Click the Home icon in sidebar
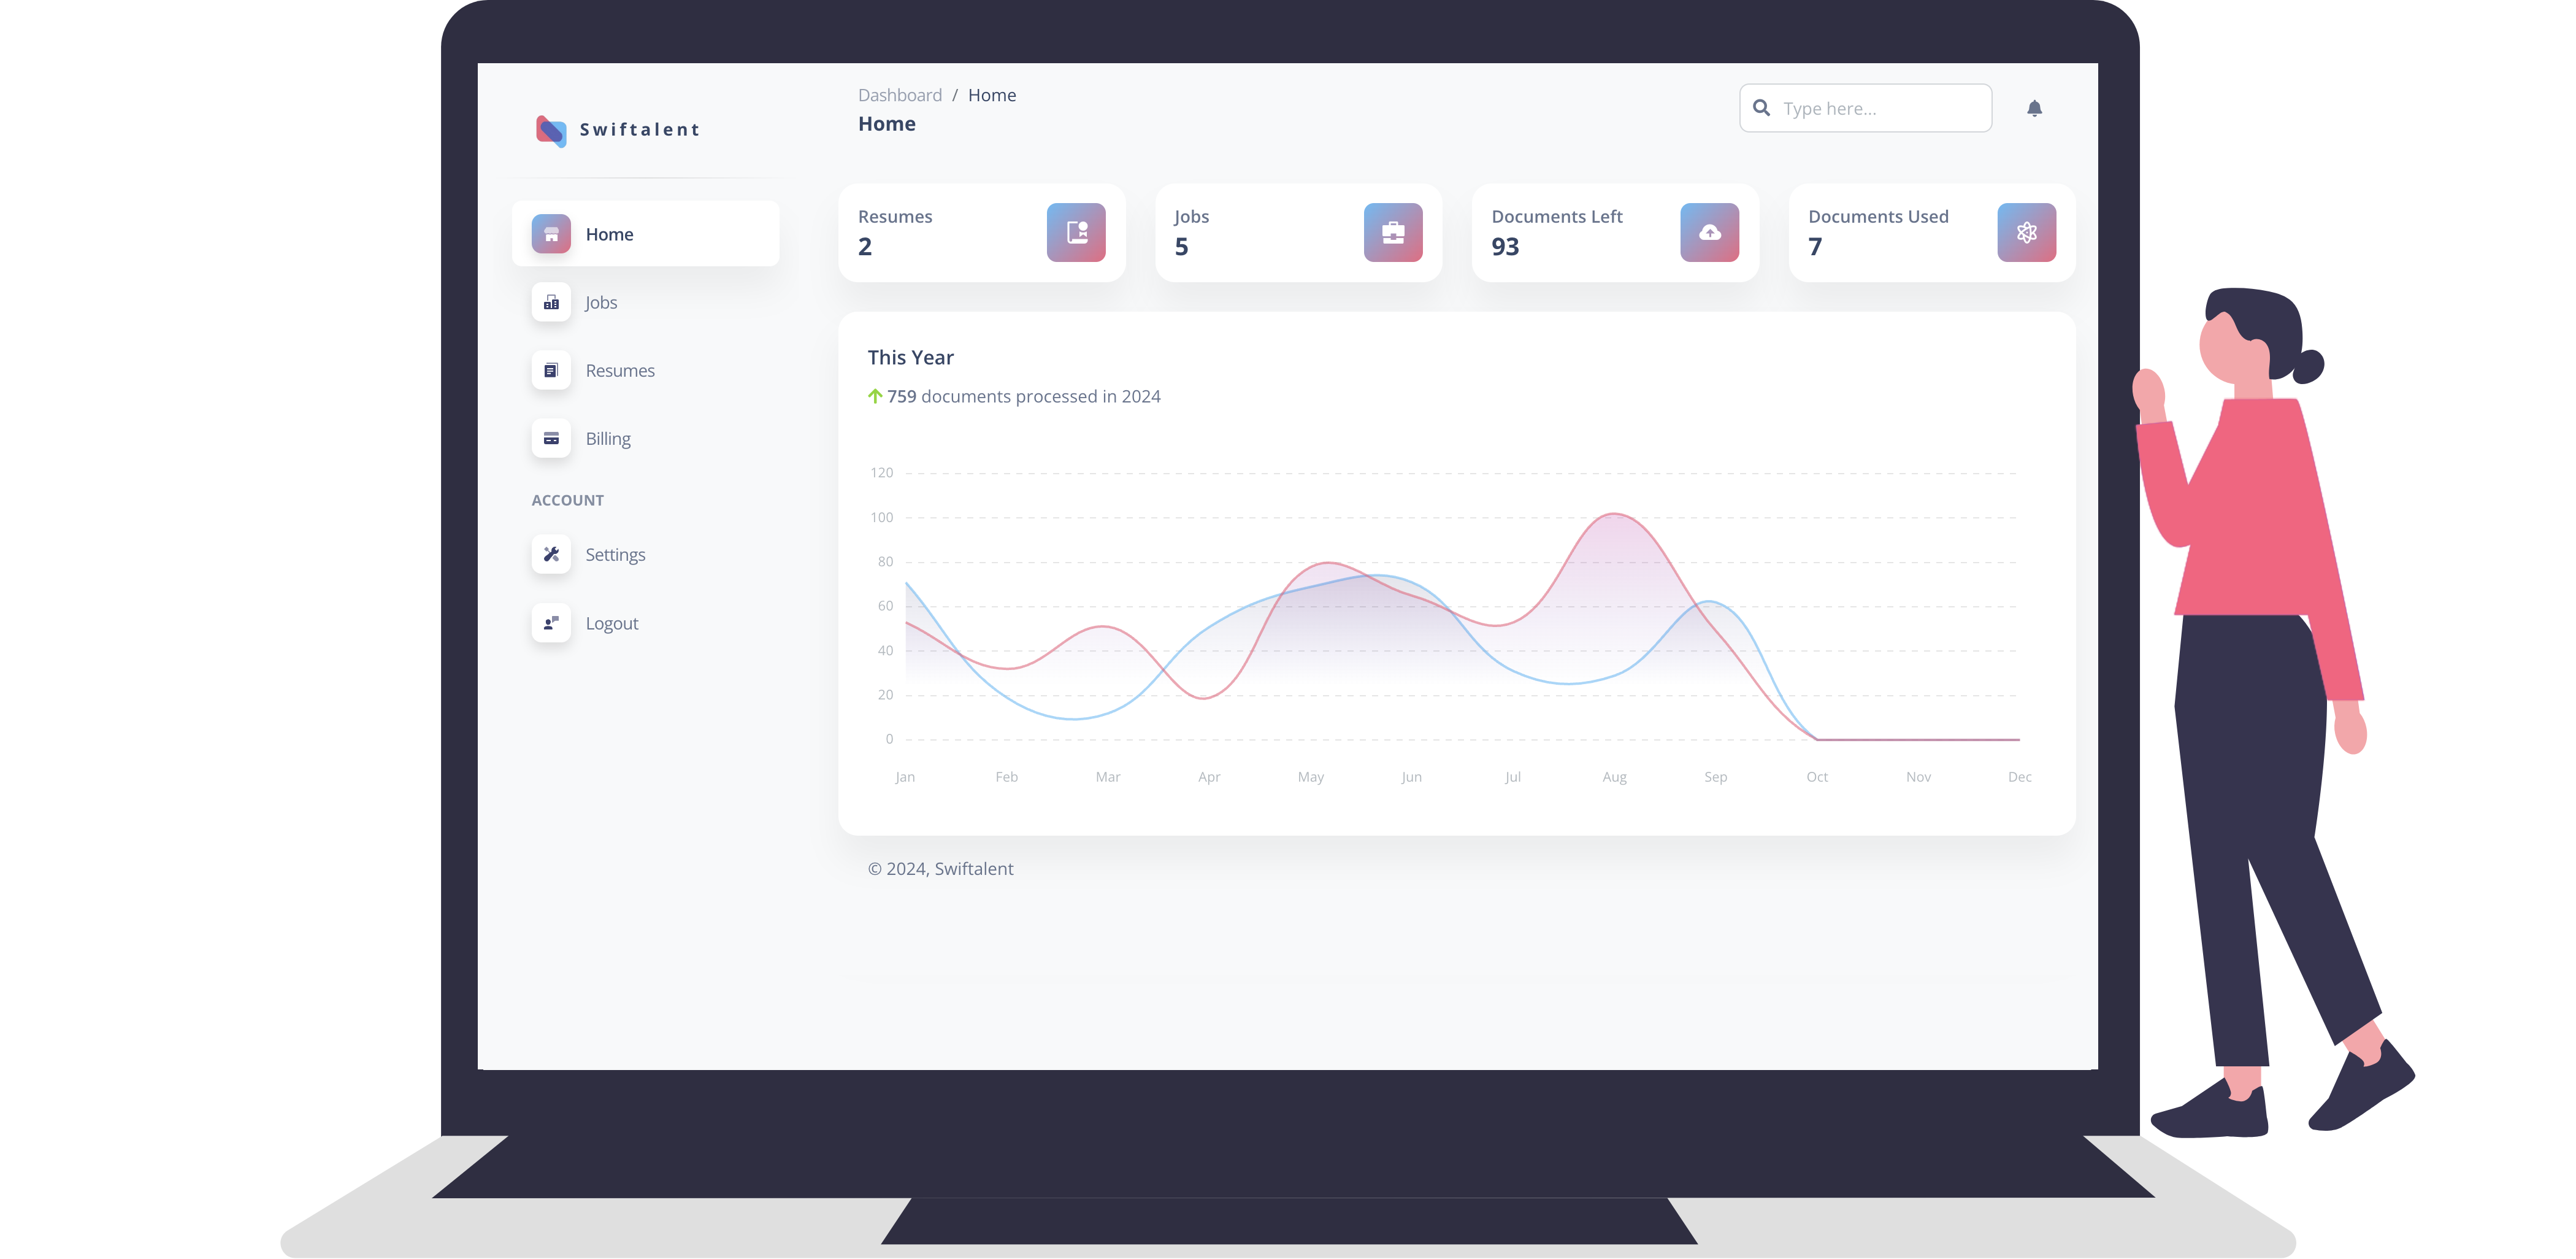 click(x=552, y=233)
